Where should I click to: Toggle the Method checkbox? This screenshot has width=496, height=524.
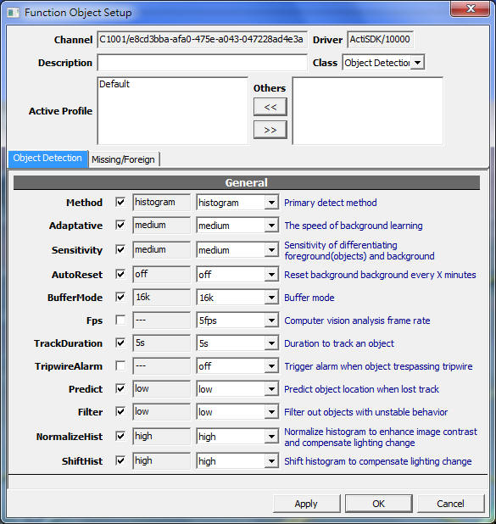click(x=120, y=202)
